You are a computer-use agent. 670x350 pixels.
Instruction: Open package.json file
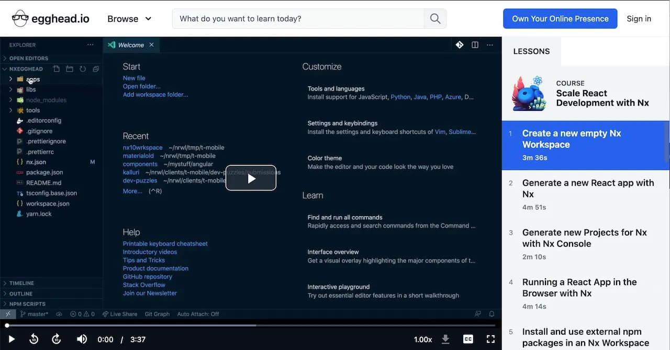[x=44, y=172]
